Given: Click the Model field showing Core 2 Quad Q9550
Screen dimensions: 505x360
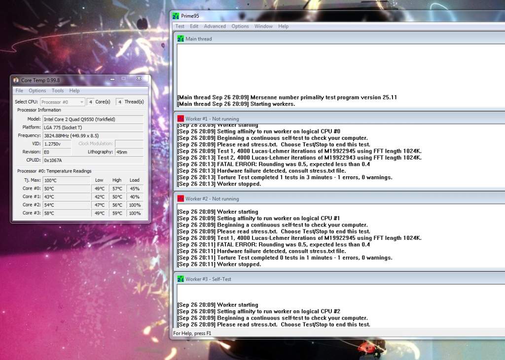Looking at the screenshot, I should (93, 119).
